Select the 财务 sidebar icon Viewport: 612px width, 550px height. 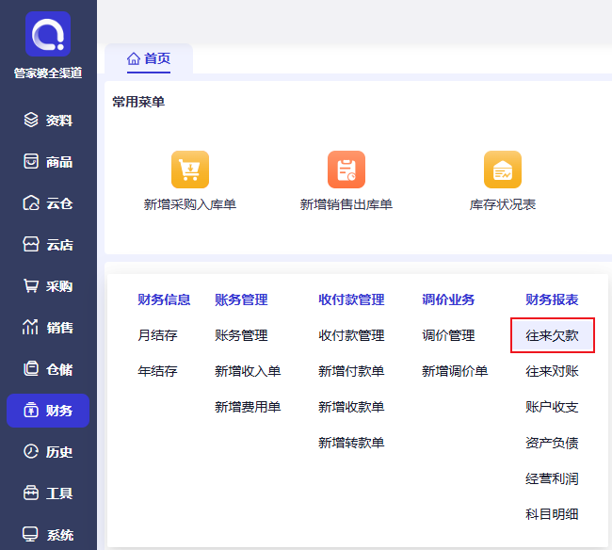[31, 411]
